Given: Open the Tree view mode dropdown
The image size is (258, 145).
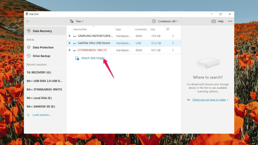Looking at the screenshot, I should [77, 21].
